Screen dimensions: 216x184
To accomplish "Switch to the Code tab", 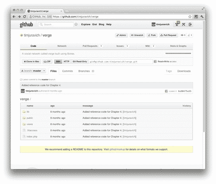I will tap(33, 46).
